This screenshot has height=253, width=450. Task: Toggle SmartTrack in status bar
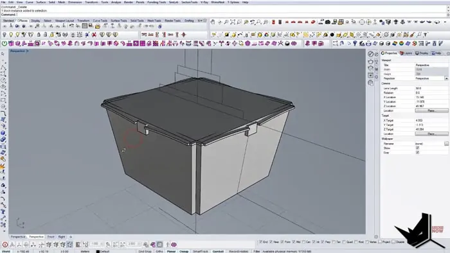click(201, 251)
